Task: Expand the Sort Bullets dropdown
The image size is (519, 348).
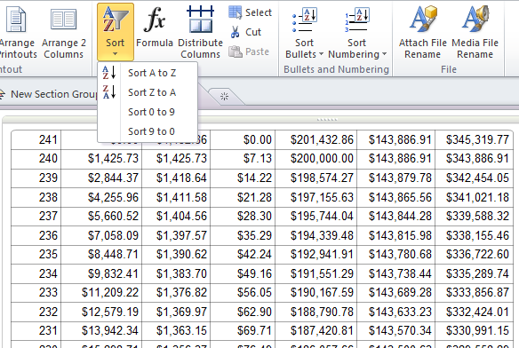Action: tap(304, 33)
